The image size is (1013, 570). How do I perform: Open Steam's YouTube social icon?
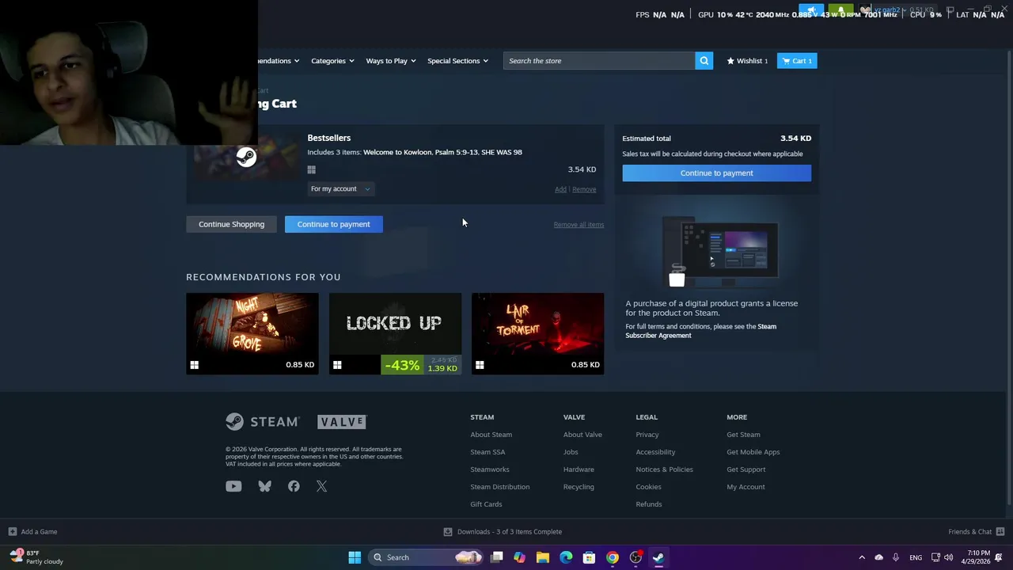[233, 486]
